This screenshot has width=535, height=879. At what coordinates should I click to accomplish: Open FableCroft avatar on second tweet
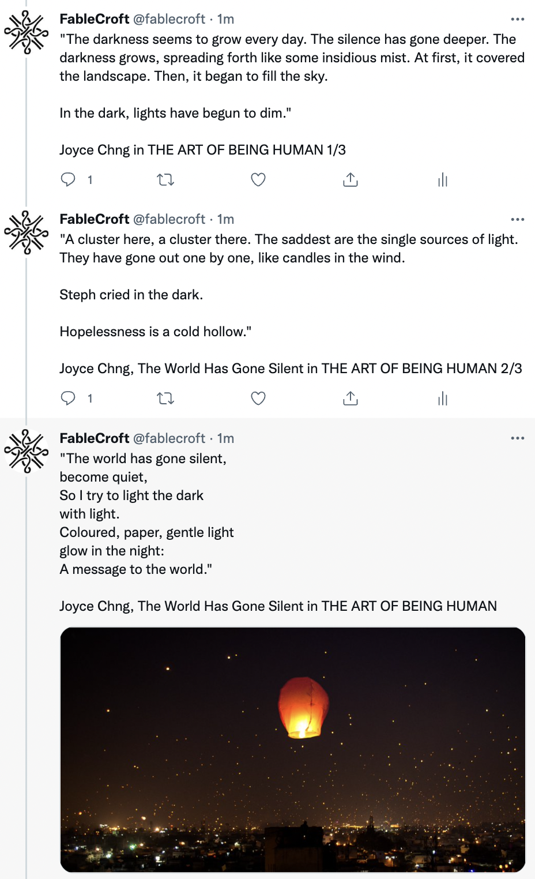coord(27,232)
